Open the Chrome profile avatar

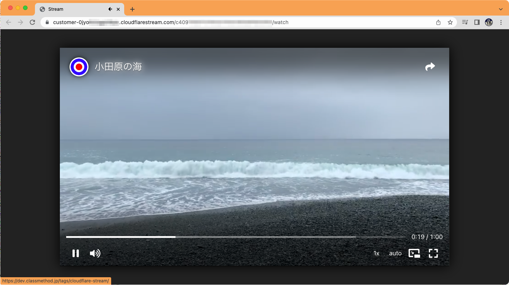pos(489,22)
